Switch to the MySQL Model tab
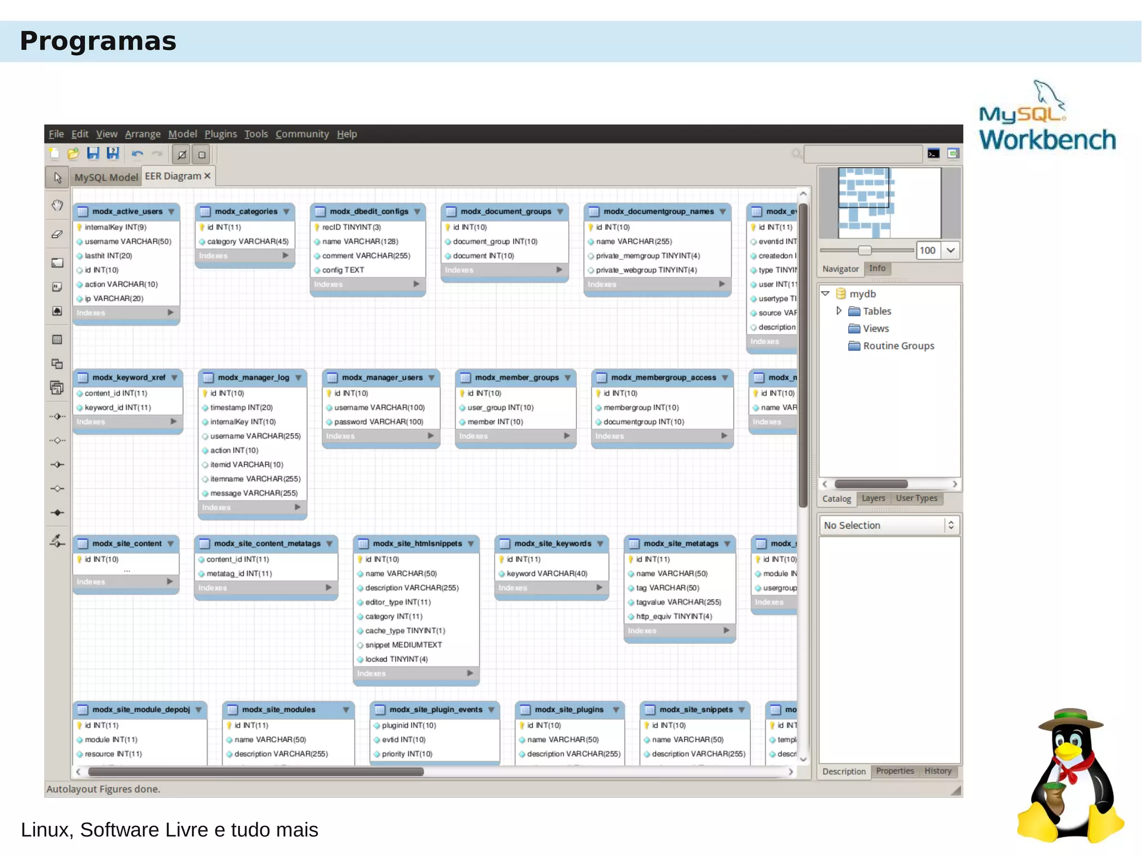 [106, 177]
